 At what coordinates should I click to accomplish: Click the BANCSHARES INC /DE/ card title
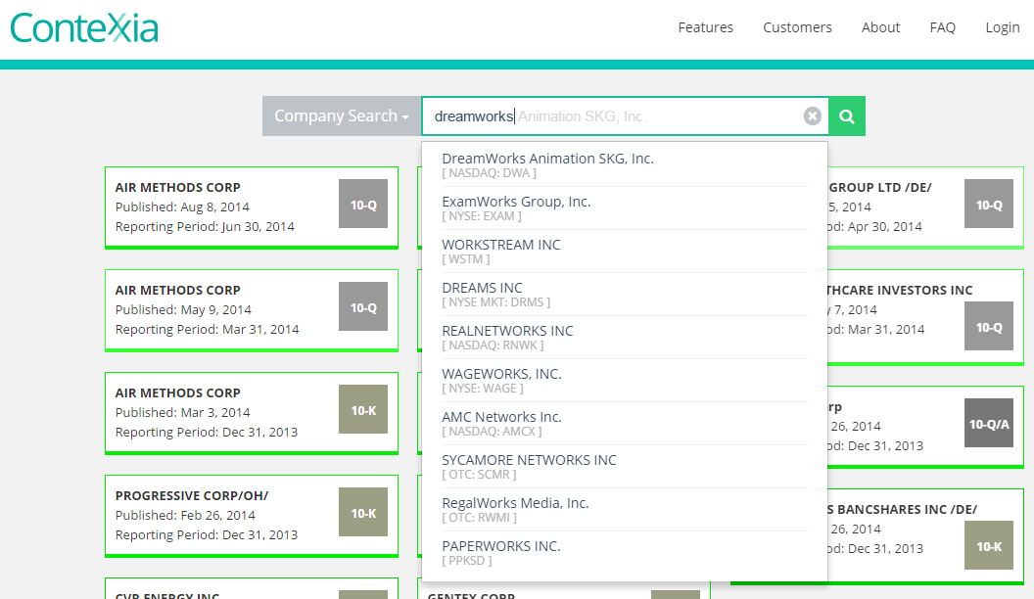pyautogui.click(x=903, y=509)
